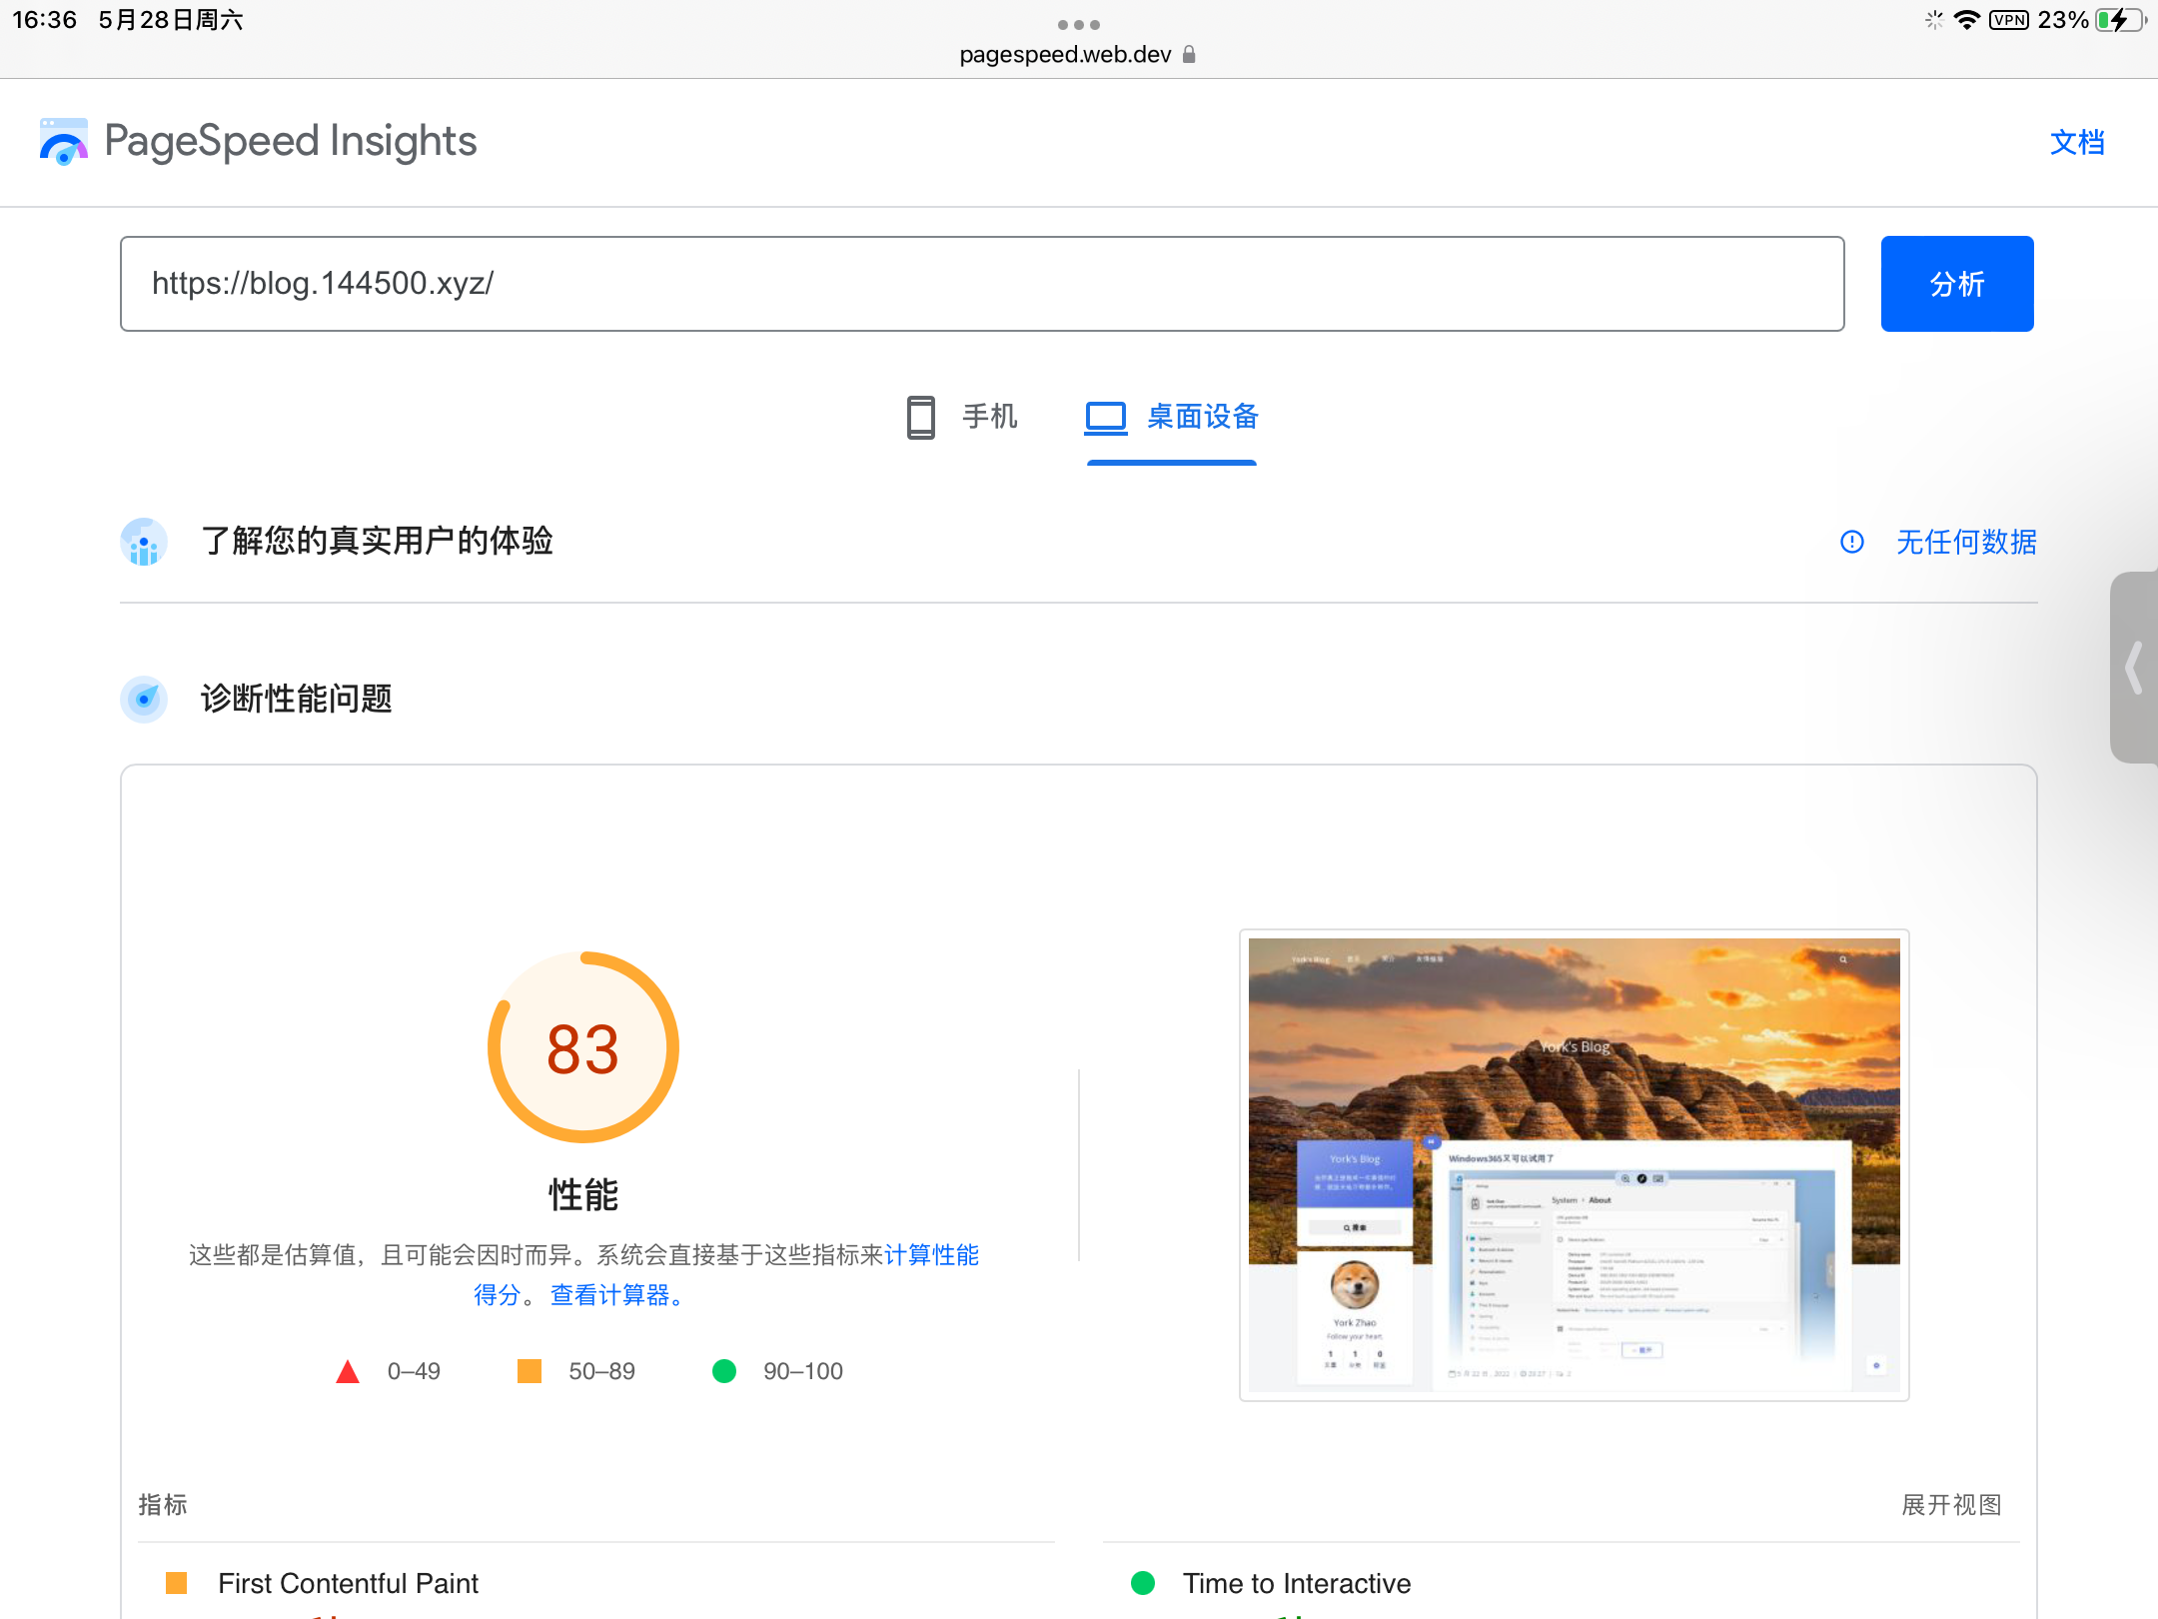
Task: Click the real user experience globe icon
Action: 144,542
